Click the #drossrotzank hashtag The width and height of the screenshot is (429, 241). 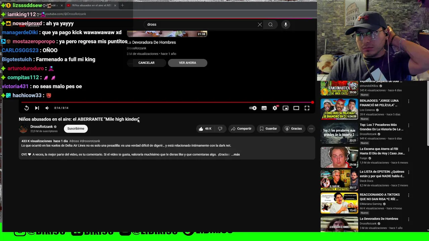pos(90,141)
